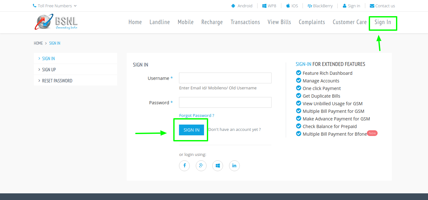Click Sign In in main navigation
The width and height of the screenshot is (428, 200).
[x=383, y=22]
